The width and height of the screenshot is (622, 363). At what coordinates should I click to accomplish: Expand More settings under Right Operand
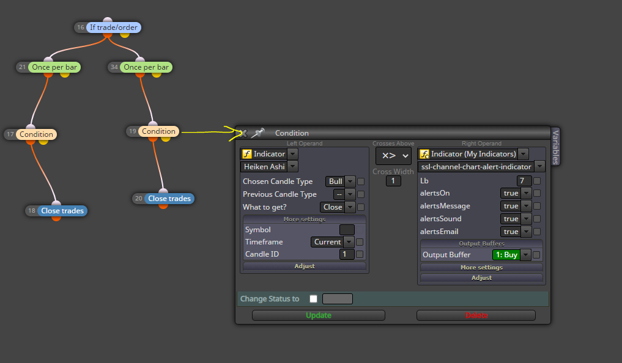coord(481,268)
